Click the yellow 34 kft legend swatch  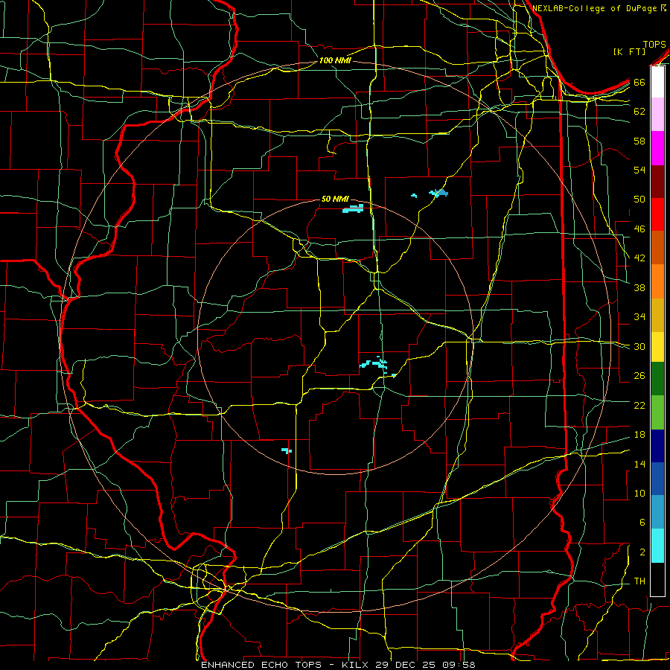(x=657, y=347)
